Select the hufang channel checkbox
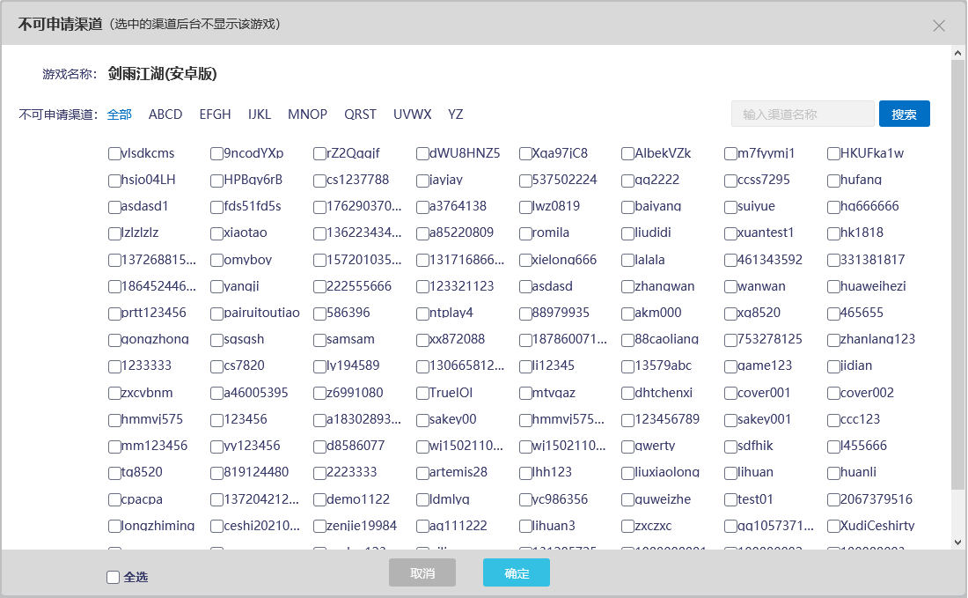The image size is (968, 598). point(833,181)
